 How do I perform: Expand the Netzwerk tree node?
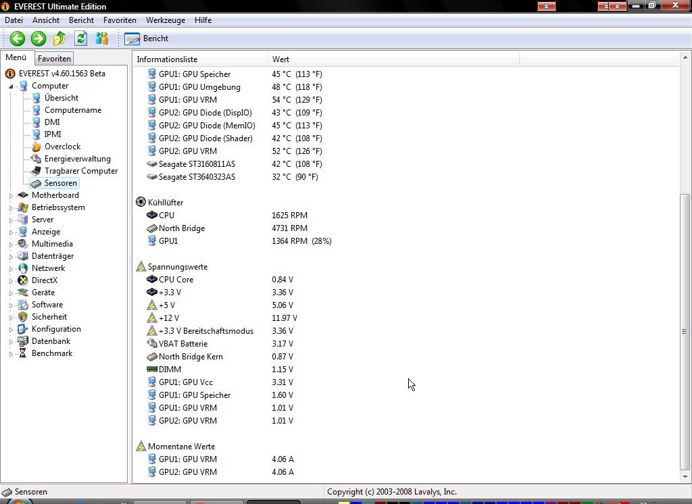tap(11, 268)
